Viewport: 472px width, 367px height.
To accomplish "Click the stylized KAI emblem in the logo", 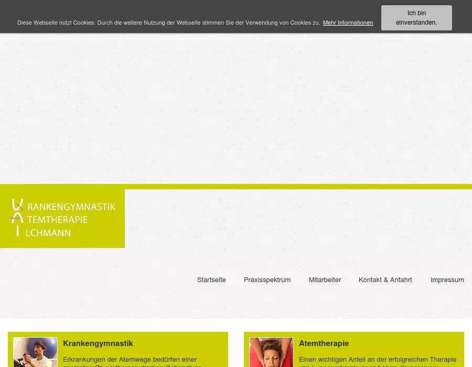I will (x=17, y=218).
